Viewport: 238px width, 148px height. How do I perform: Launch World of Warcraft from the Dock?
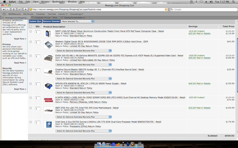click(x=132, y=144)
